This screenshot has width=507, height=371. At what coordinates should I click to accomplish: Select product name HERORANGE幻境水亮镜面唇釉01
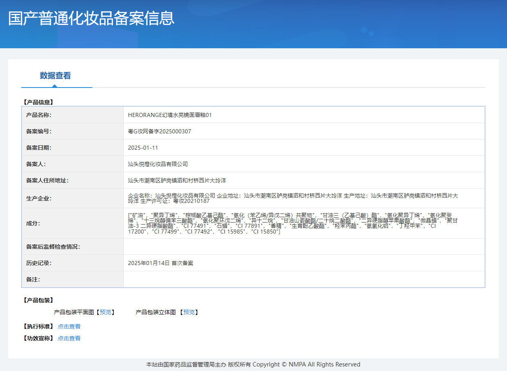pyautogui.click(x=170, y=115)
